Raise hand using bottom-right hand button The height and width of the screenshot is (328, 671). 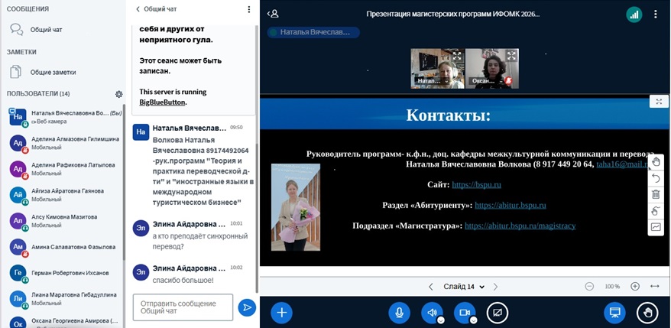pyautogui.click(x=647, y=312)
